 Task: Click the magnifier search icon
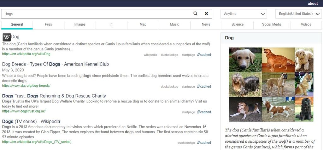(195, 14)
